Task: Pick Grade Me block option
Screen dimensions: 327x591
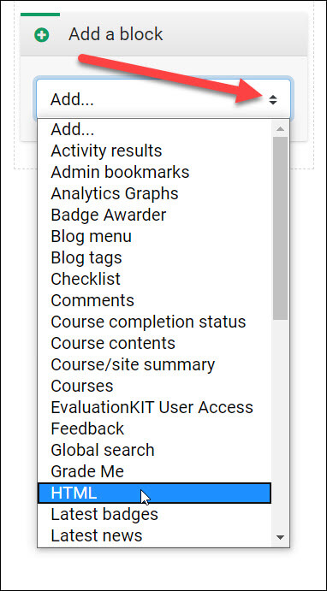Action: pyautogui.click(x=87, y=471)
